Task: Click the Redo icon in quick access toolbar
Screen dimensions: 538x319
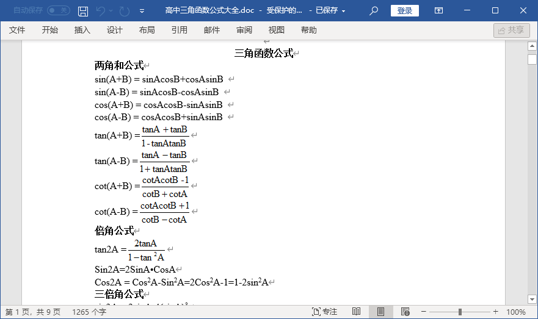Action: (x=124, y=11)
